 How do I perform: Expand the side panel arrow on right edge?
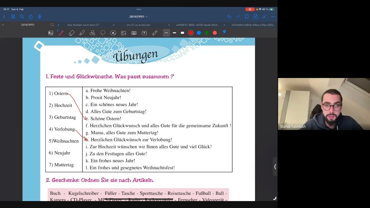pos(275,167)
